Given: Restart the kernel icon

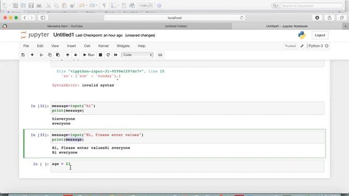Looking at the screenshot, I should (108, 55).
